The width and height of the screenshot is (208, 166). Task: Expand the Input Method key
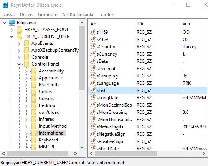click(26, 127)
